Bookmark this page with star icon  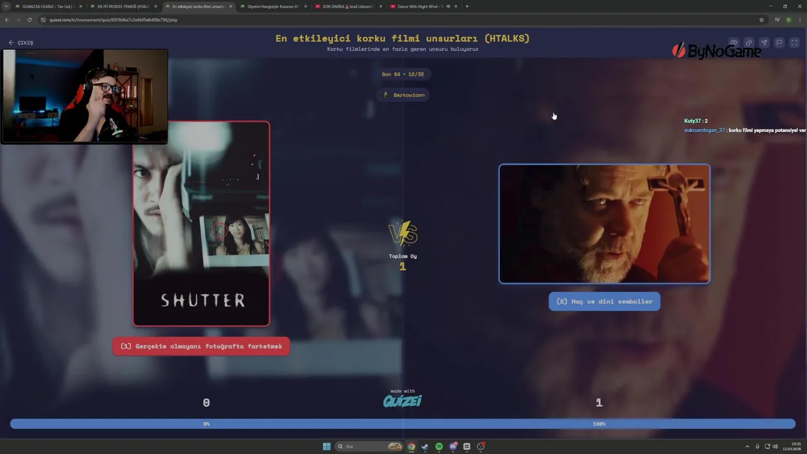pos(762,20)
